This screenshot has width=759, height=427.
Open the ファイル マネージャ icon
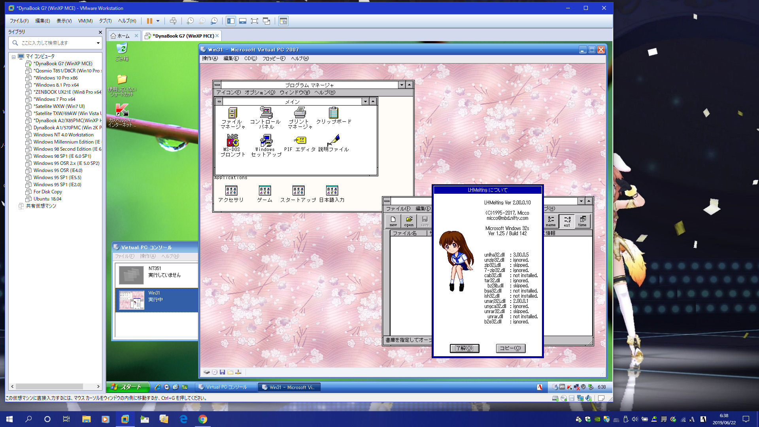coord(232,118)
